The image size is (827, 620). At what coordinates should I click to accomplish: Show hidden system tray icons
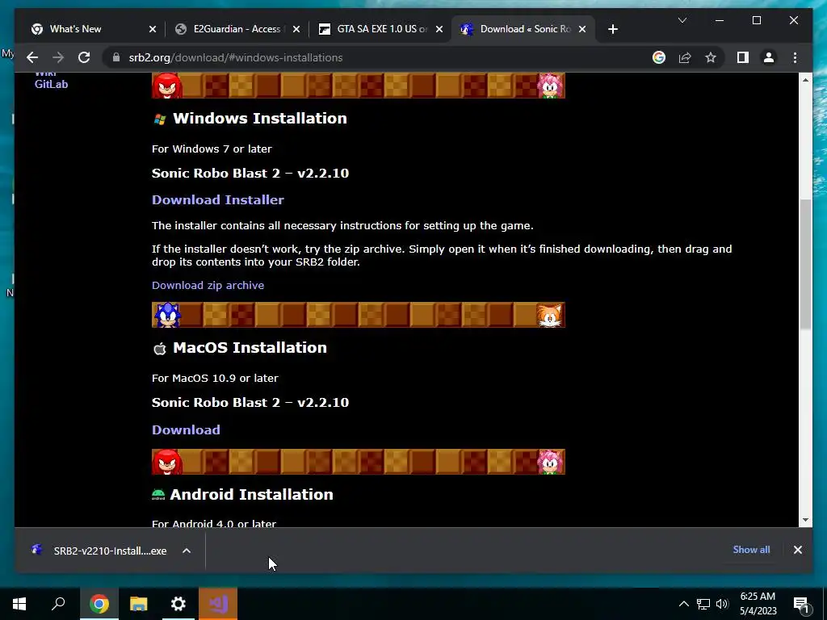point(683,604)
